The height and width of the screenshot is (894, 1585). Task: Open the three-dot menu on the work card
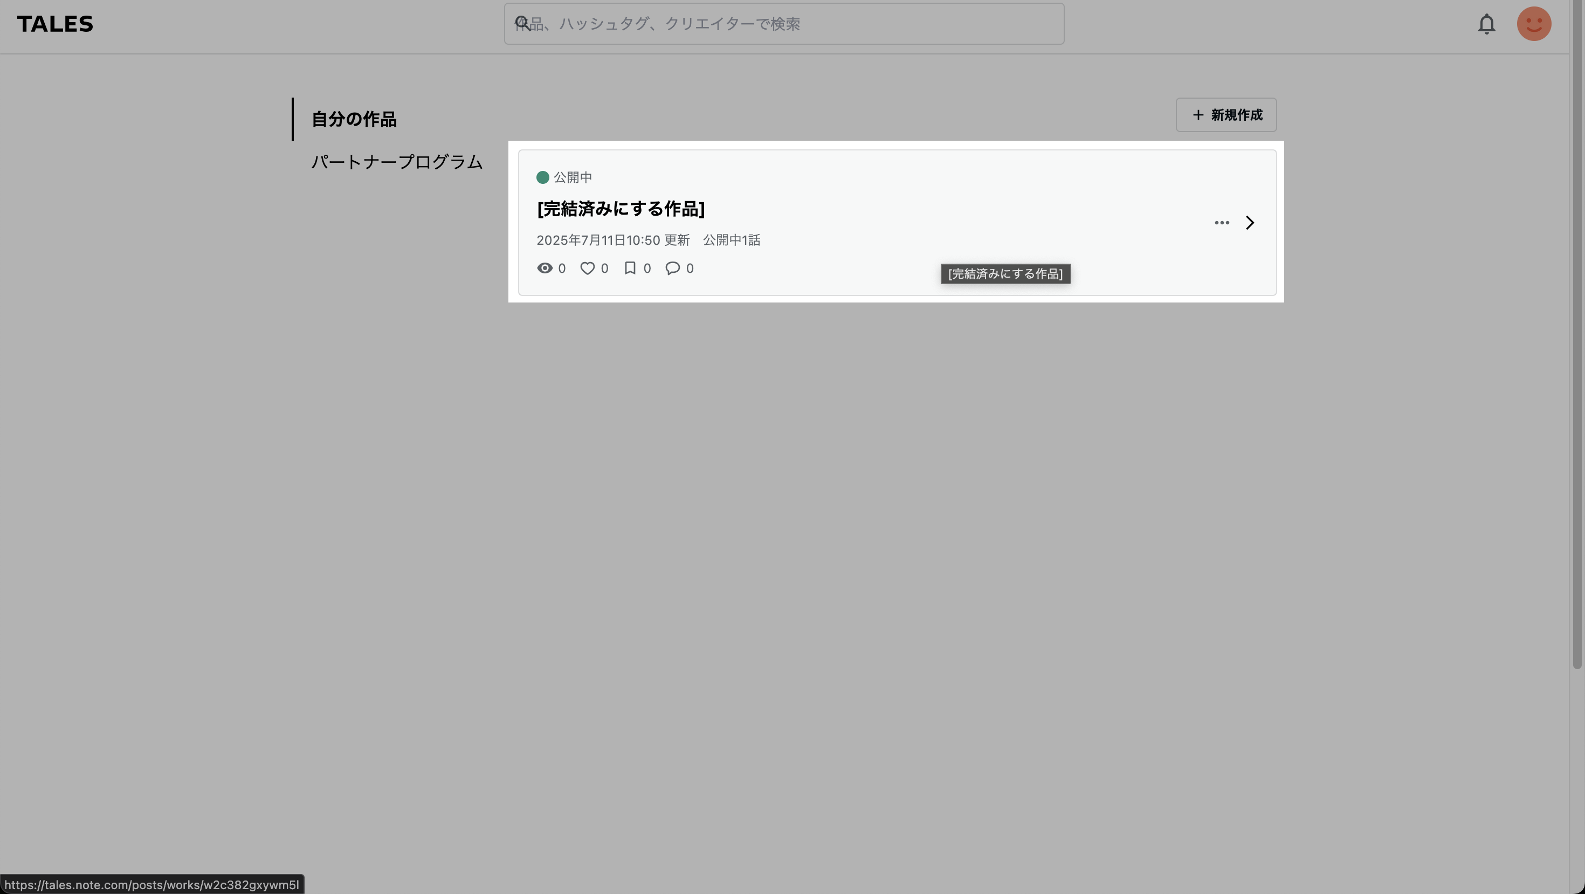pos(1221,223)
